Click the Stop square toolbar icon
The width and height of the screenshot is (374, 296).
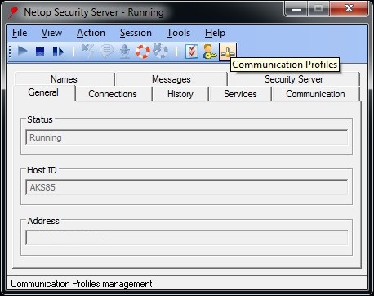(40, 52)
